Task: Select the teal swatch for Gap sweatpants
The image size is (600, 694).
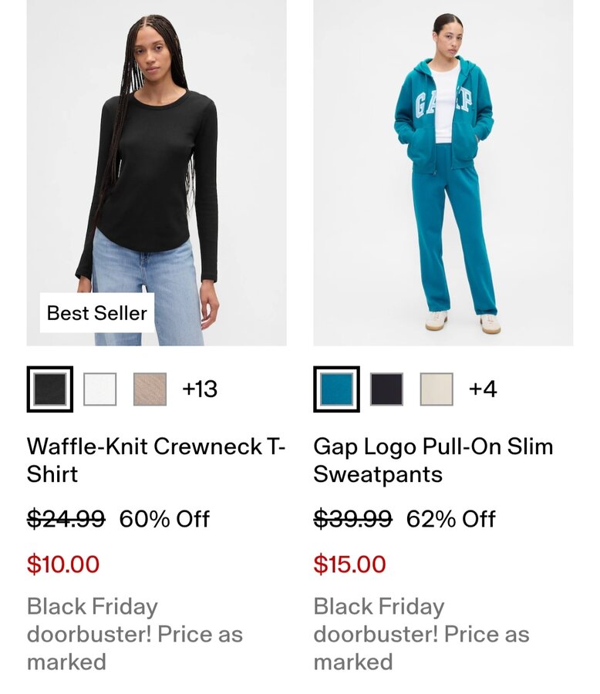Action: click(337, 389)
